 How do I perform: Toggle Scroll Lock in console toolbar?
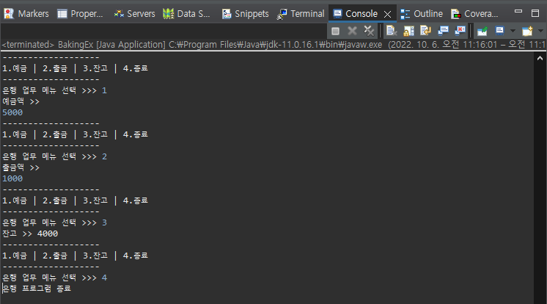(408, 31)
